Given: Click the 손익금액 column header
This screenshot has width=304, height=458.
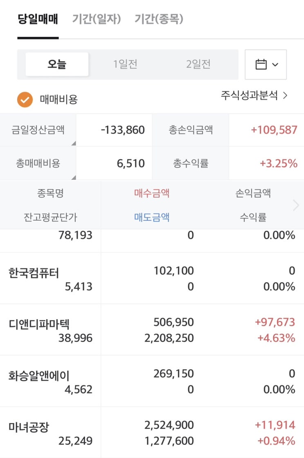Looking at the screenshot, I should point(253,193).
